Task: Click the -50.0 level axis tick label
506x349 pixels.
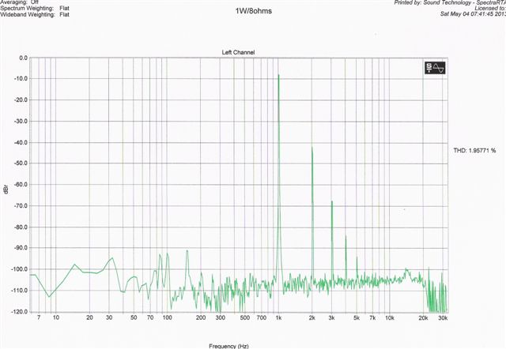Action: (x=21, y=163)
